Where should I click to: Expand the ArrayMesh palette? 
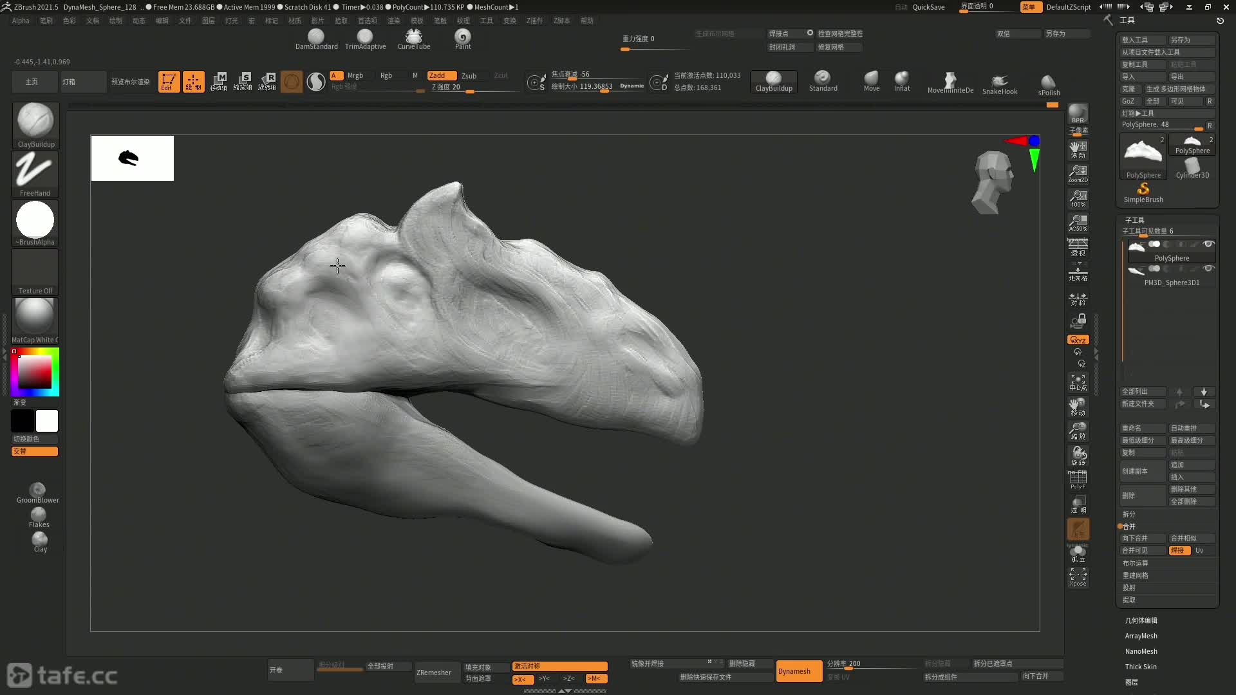1141,636
